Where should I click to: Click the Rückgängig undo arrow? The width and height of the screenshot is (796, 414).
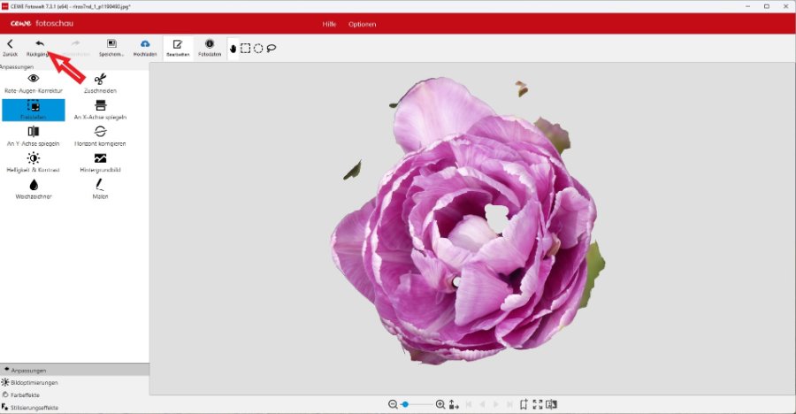(x=39, y=45)
